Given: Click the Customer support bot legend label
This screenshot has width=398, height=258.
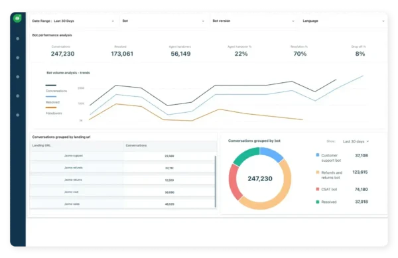Looking at the screenshot, I should point(331,158).
